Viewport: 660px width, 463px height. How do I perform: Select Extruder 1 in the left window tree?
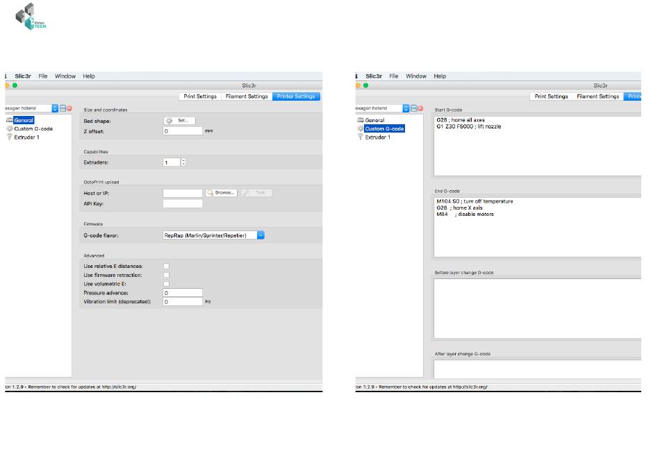tap(26, 137)
